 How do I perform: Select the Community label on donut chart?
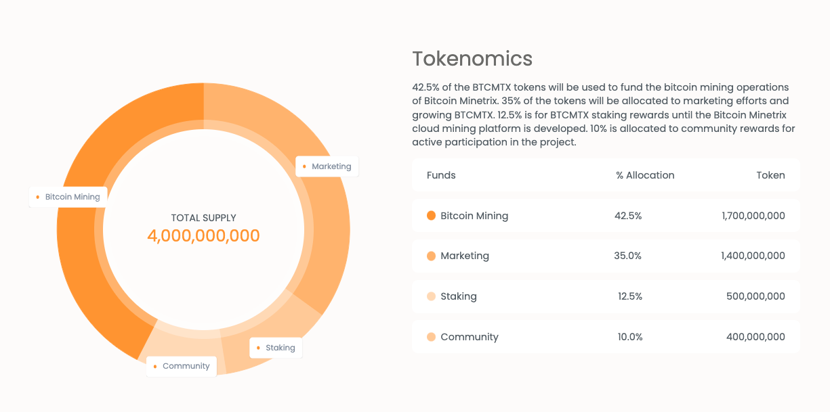pyautogui.click(x=182, y=366)
